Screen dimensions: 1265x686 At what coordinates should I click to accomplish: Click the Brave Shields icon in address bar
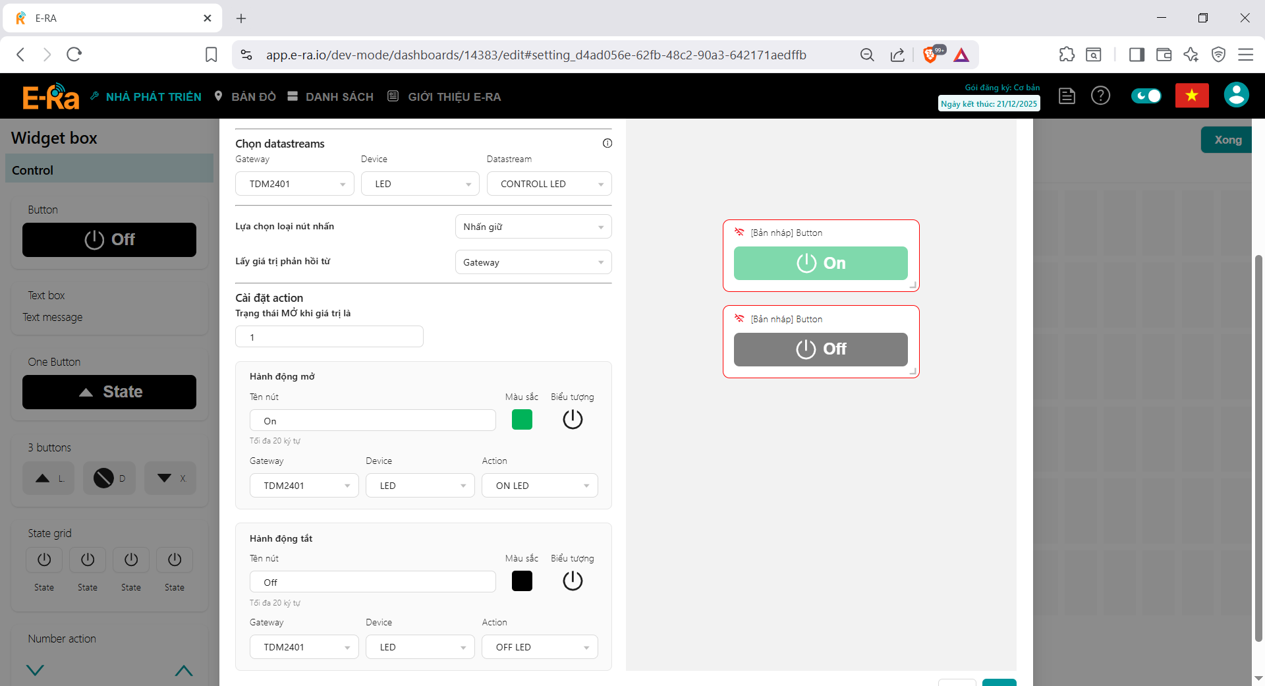[930, 55]
